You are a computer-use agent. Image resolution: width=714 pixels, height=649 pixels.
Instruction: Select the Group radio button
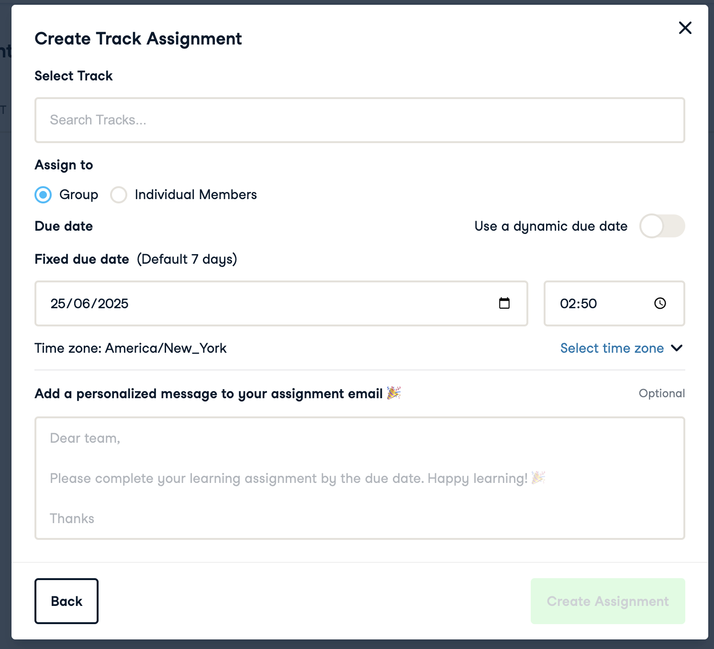coord(43,195)
